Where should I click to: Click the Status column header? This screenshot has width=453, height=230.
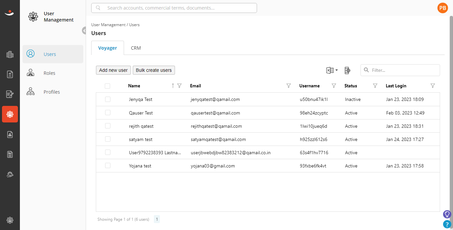click(x=351, y=86)
